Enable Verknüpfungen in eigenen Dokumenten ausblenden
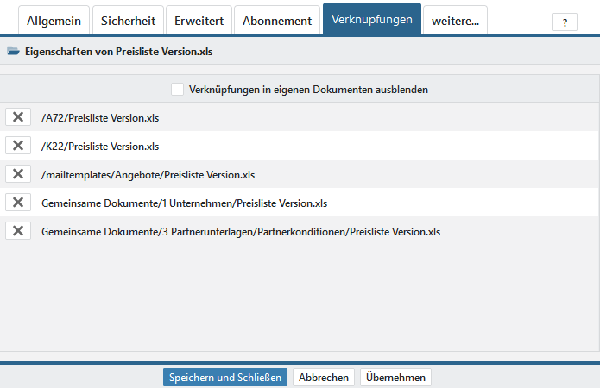The width and height of the screenshot is (600, 388). 178,89
